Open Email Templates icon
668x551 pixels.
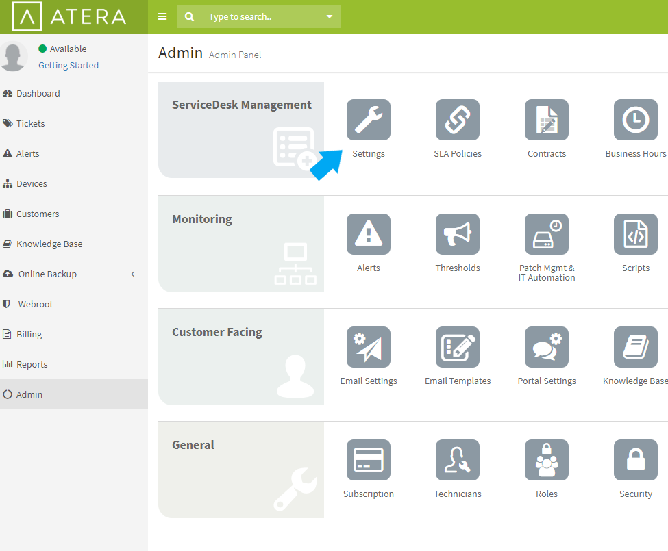(x=458, y=347)
